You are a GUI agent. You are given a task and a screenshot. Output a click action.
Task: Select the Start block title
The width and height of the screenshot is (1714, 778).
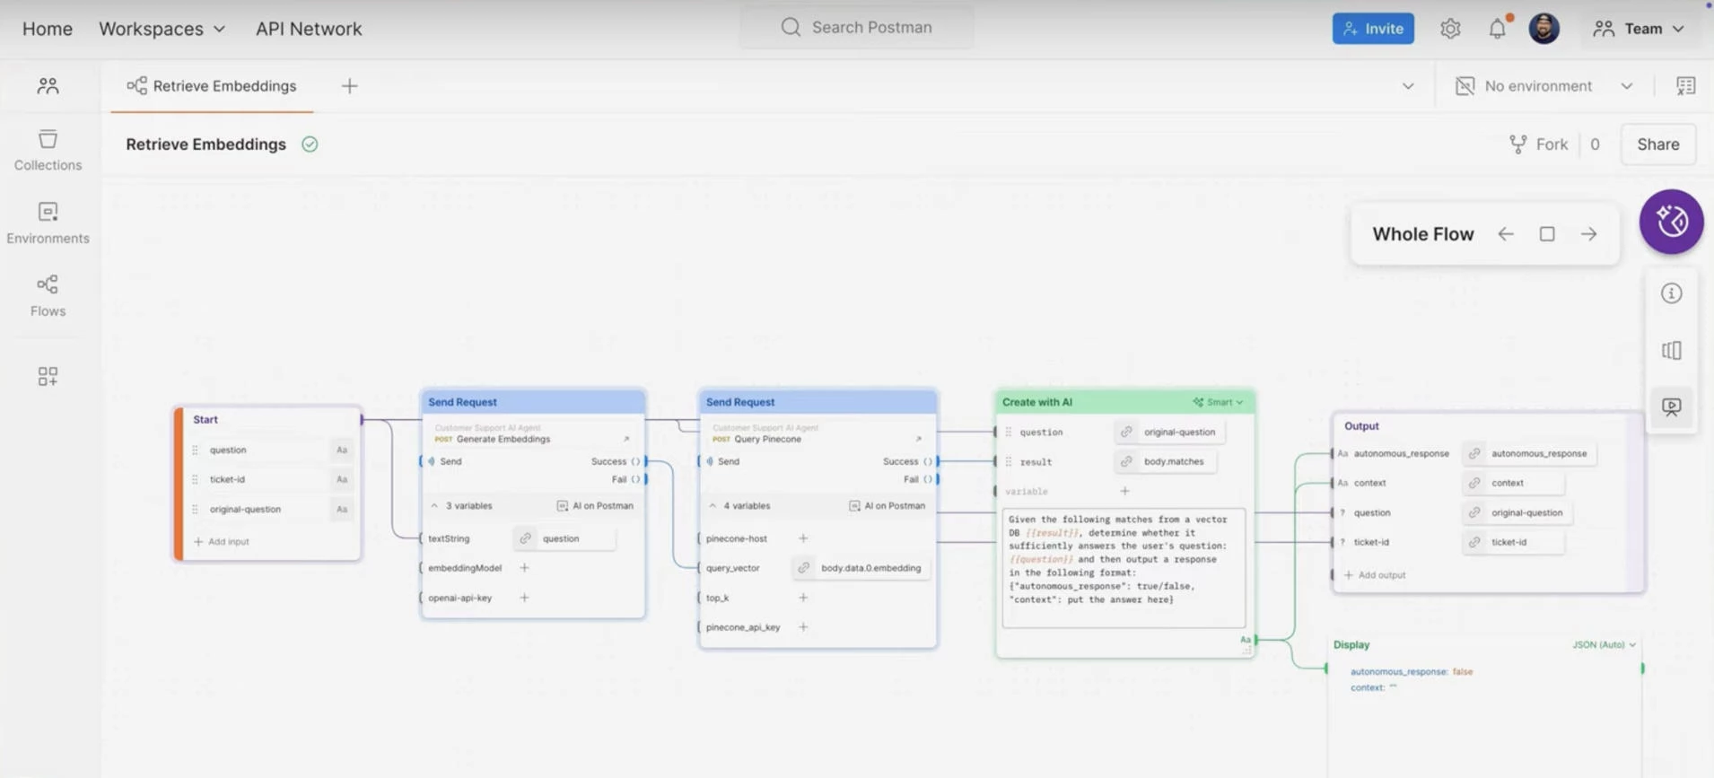coord(206,419)
